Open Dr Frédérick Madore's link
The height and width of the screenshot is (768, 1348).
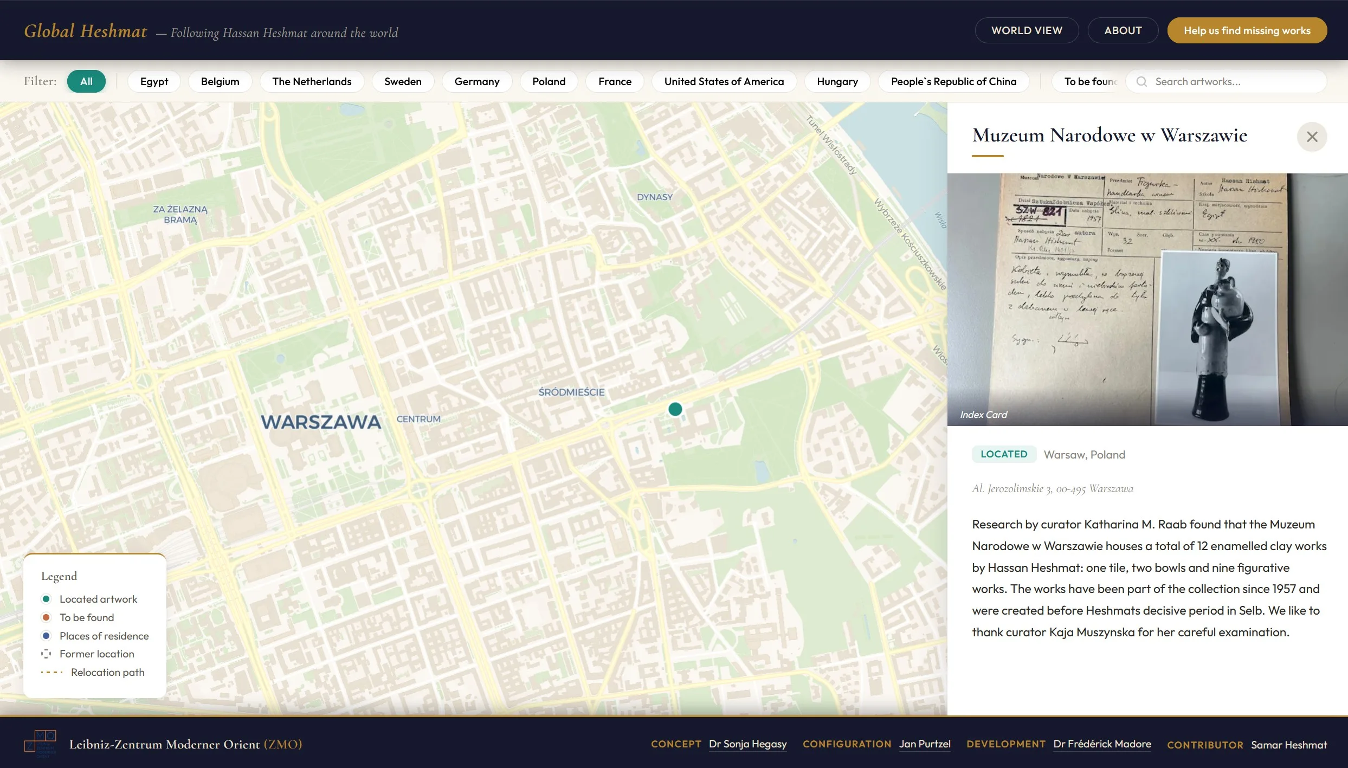(x=1102, y=744)
